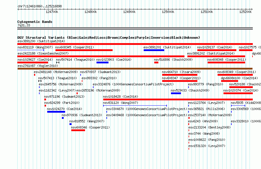Click nsv1023903 (Coe2014) label
Viewport: 261px width, 169px height.
click(x=114, y=60)
